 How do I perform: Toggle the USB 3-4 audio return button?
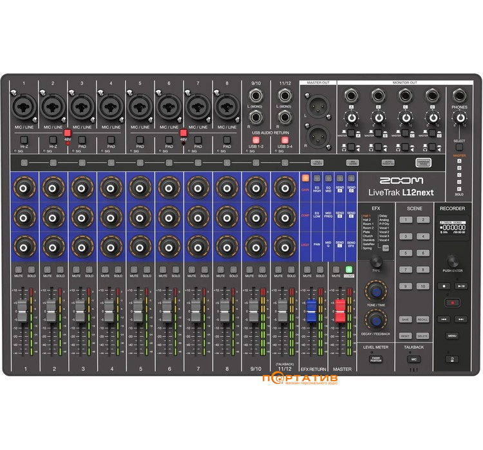click(x=285, y=140)
